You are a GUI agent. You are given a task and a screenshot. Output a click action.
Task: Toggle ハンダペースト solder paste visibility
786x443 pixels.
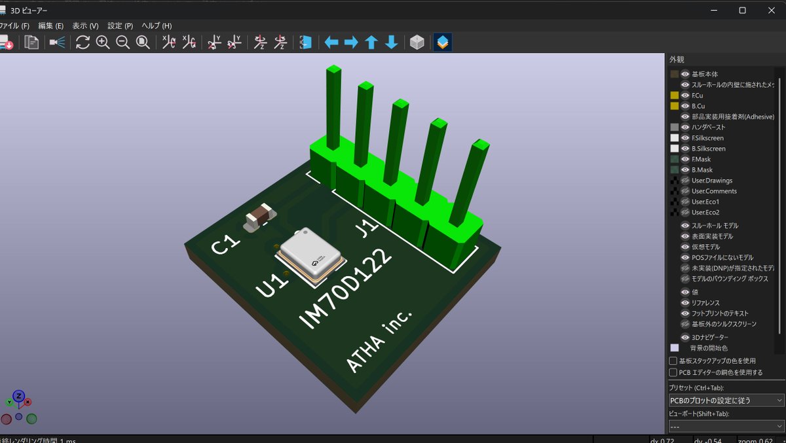coord(685,128)
